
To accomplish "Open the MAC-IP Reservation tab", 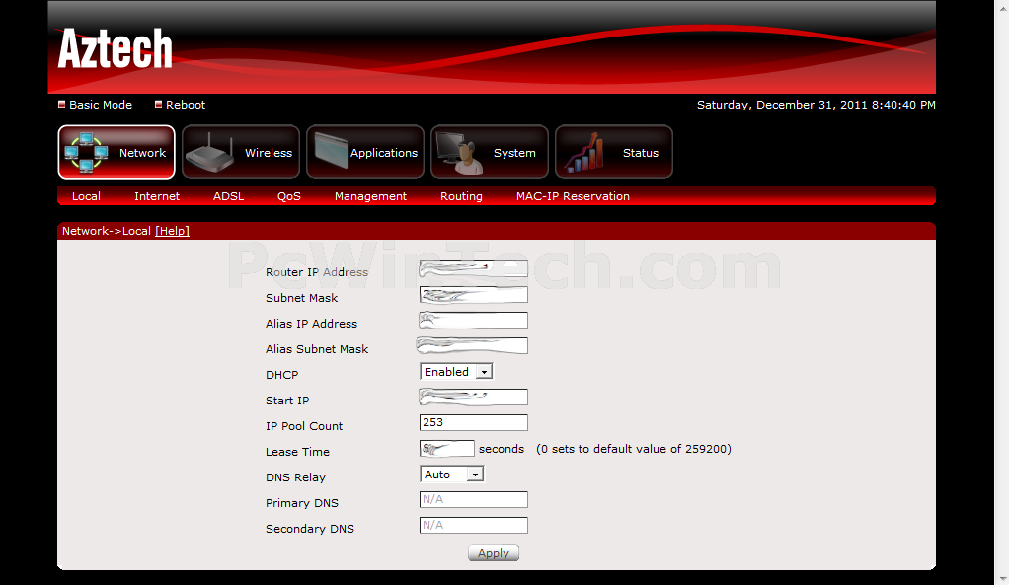I will [573, 196].
